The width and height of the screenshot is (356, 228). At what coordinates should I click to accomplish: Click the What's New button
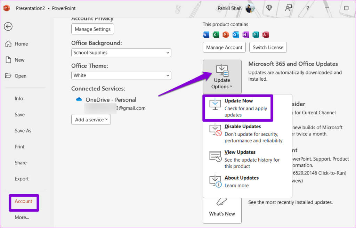[x=222, y=211]
